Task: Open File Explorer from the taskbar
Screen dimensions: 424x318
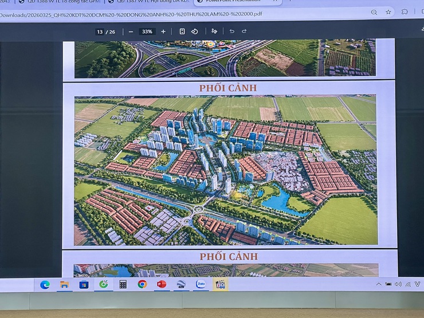Action: (x=64, y=285)
